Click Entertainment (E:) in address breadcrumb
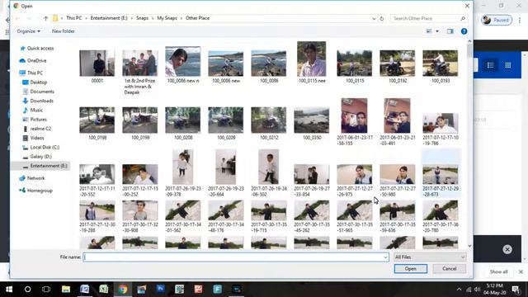528x297 pixels. pyautogui.click(x=109, y=18)
